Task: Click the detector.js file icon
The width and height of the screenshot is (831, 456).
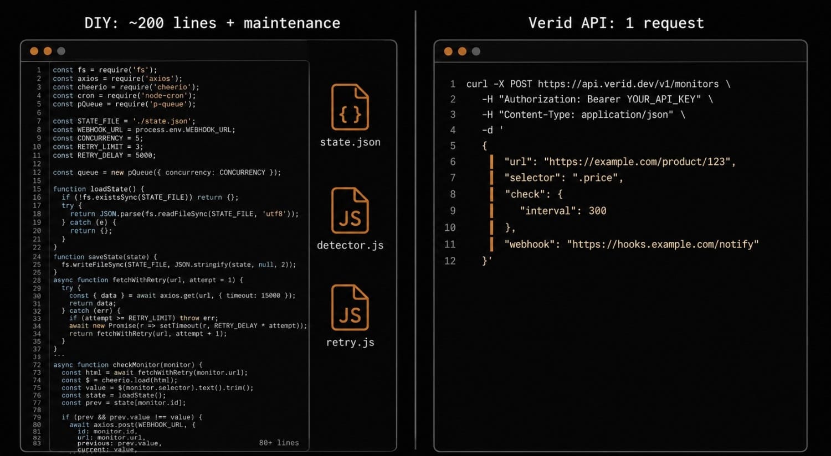Action: [350, 210]
